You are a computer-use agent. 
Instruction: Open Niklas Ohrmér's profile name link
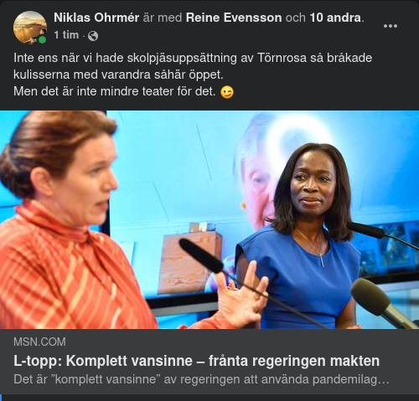(96, 18)
